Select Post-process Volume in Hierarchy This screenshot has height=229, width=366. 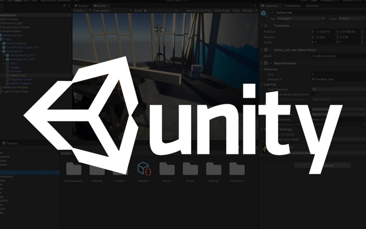(15, 27)
